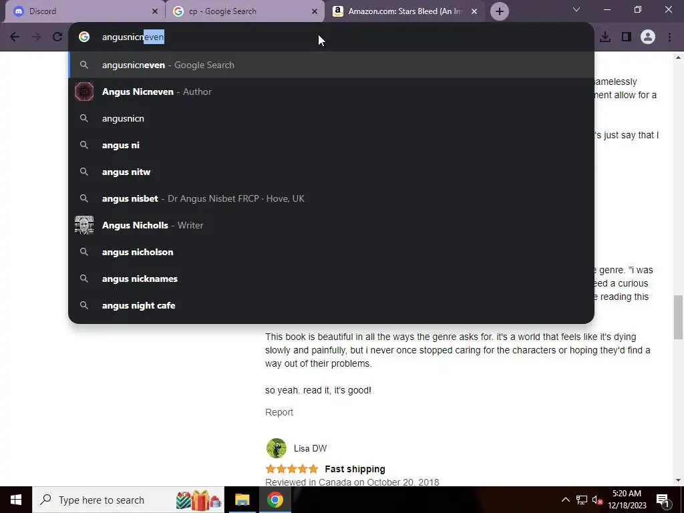Click the scrollbar up arrow
The image size is (684, 513).
[678, 57]
